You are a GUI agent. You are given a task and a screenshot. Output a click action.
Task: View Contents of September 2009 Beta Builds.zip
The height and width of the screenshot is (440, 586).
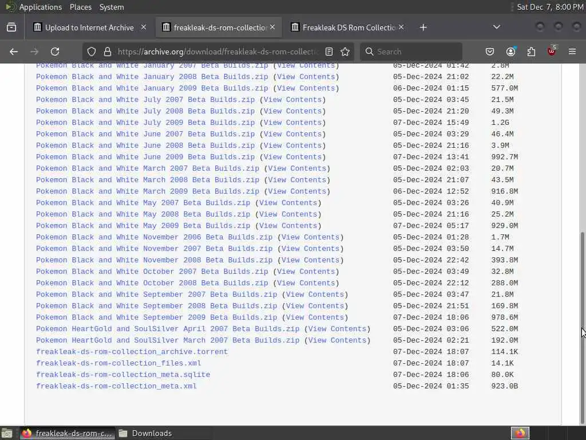coord(315,317)
